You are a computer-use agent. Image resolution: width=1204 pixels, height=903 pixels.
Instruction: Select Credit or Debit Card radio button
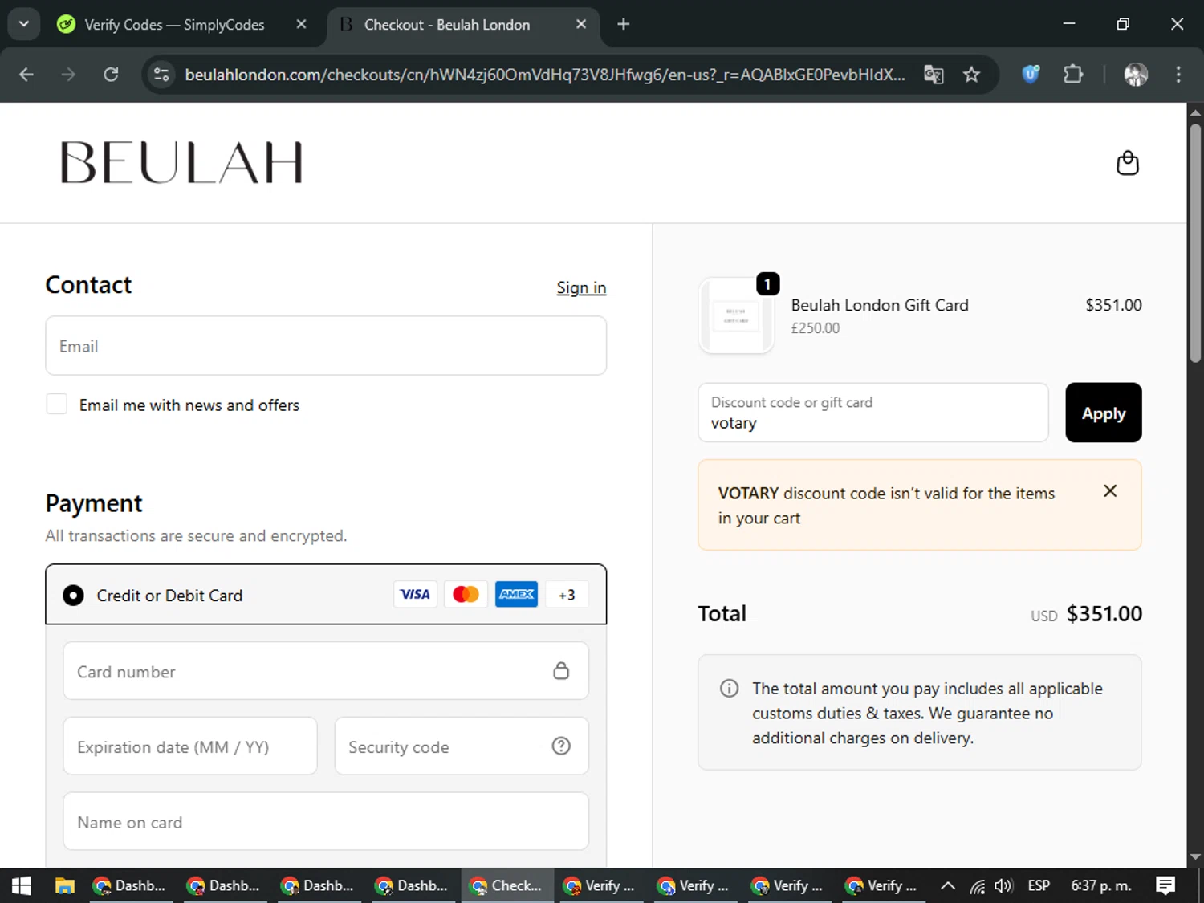[x=73, y=595]
